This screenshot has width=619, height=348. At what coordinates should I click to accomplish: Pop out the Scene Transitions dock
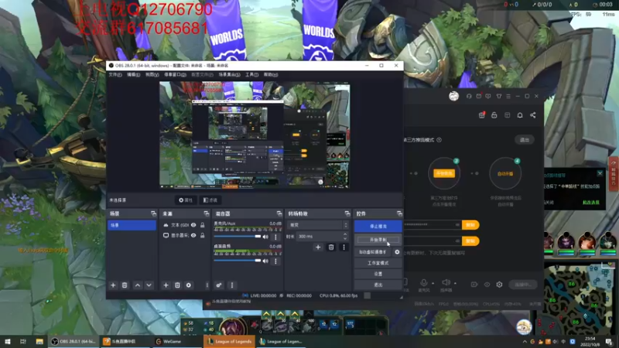[x=347, y=213]
